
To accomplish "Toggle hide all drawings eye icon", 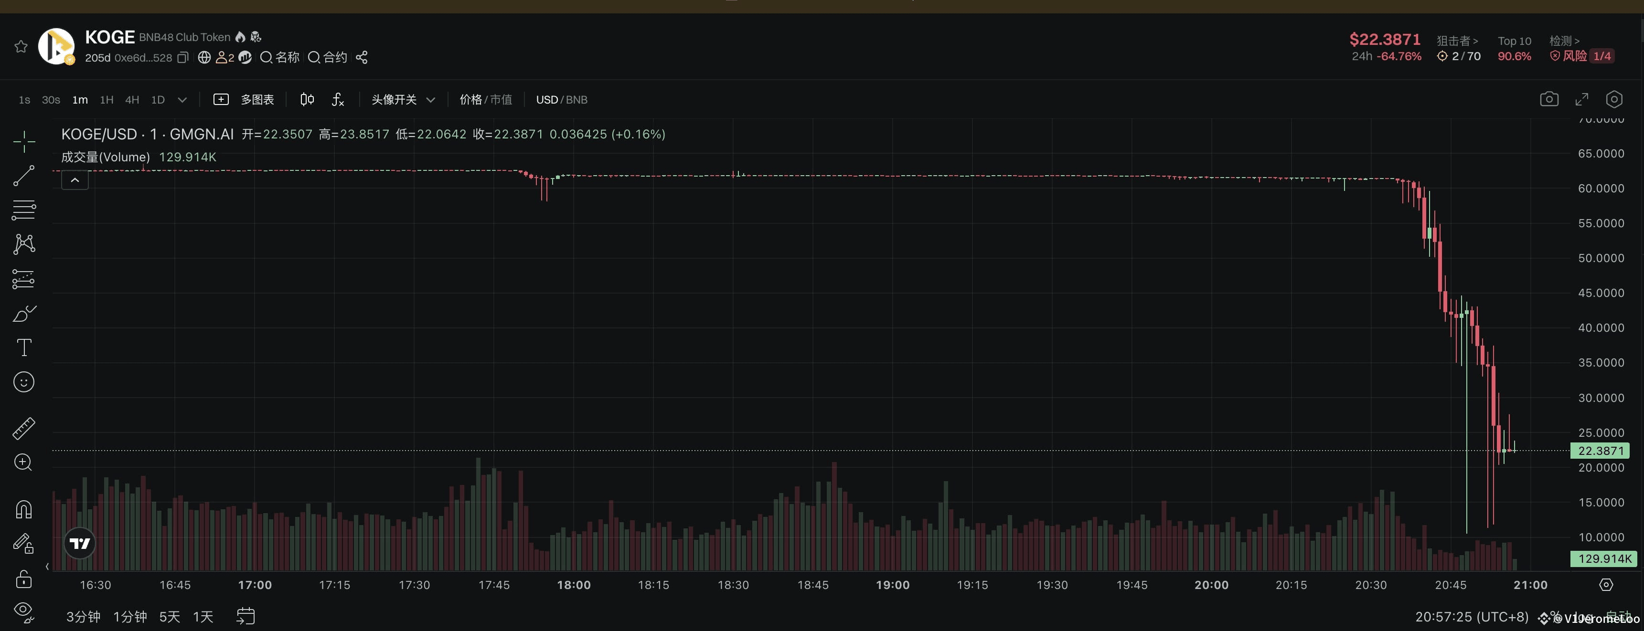I will click(x=23, y=612).
